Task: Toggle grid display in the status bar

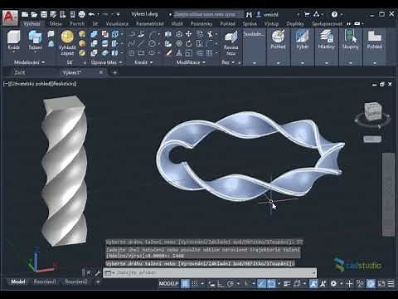Action: click(185, 283)
